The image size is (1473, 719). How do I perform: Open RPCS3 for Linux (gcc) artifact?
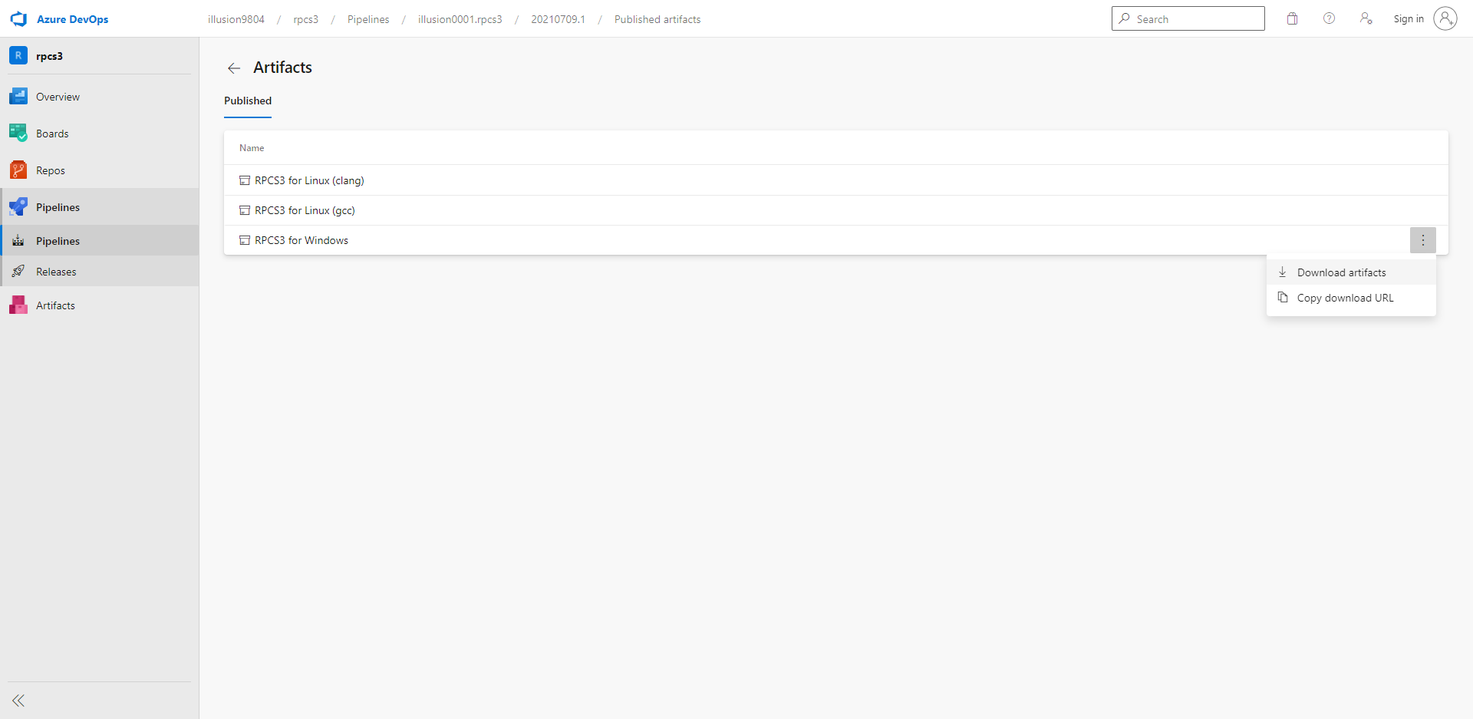(x=305, y=210)
